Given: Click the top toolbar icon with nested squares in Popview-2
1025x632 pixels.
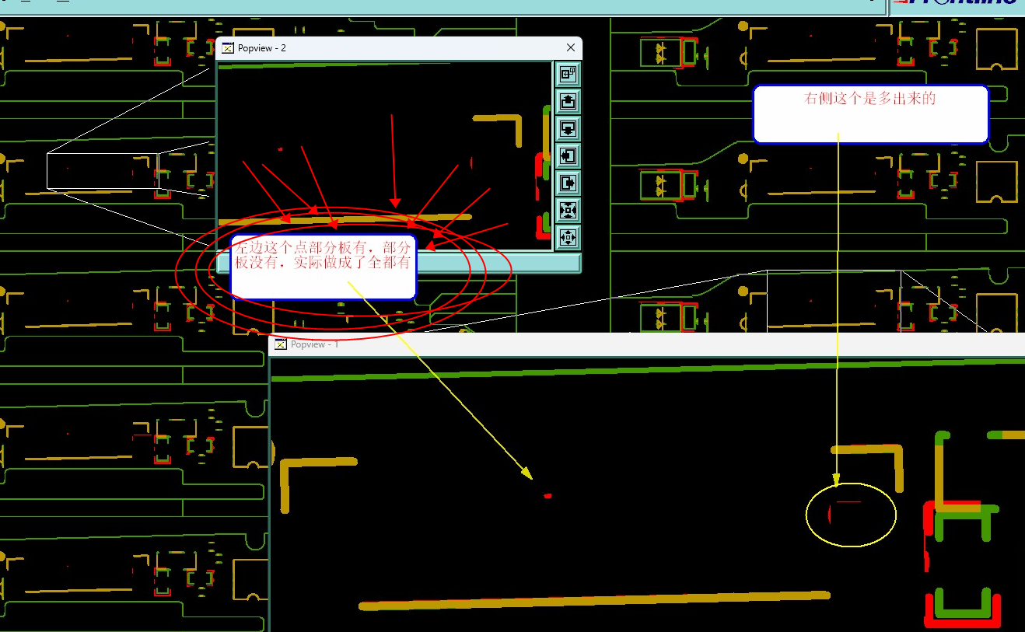Looking at the screenshot, I should 568,74.
